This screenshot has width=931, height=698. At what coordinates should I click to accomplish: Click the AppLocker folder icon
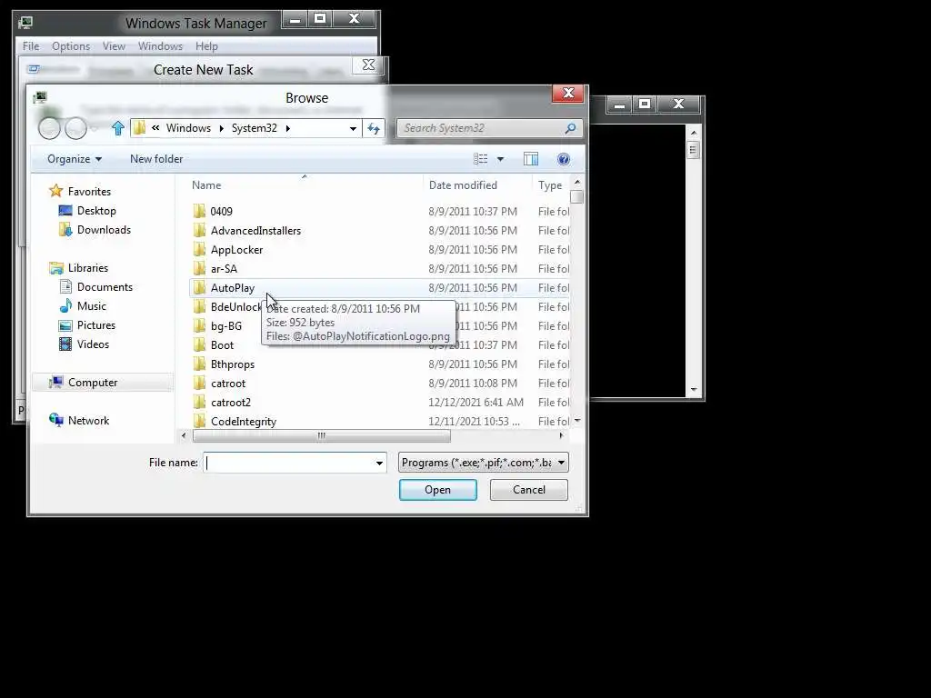tap(199, 249)
